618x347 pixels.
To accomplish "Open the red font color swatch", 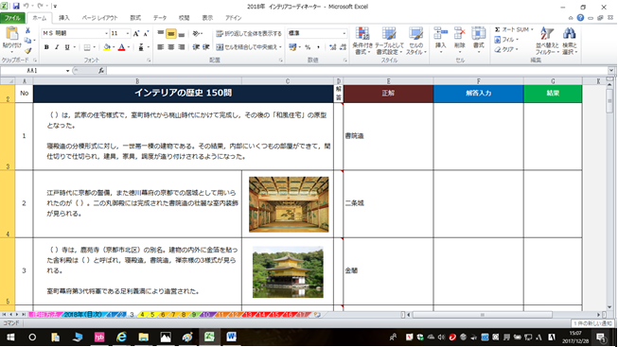I will (122, 47).
